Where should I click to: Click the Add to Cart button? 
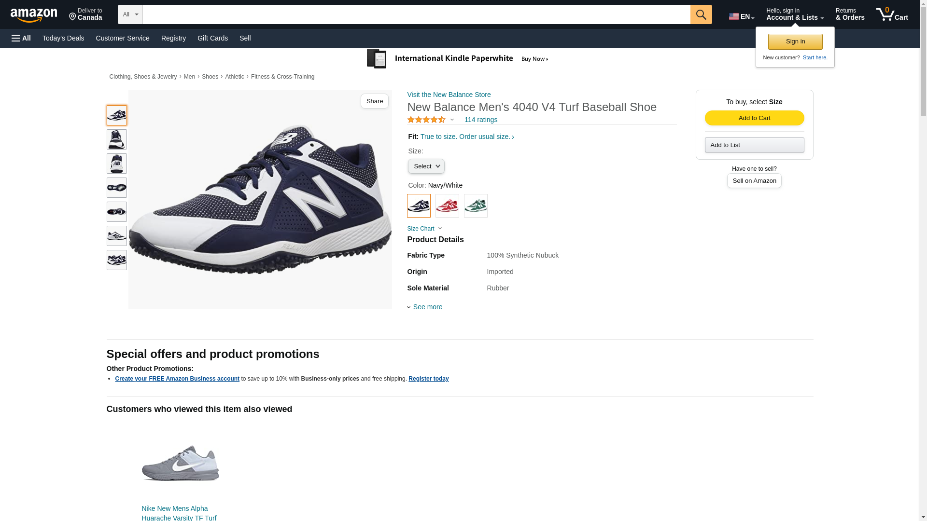point(754,118)
